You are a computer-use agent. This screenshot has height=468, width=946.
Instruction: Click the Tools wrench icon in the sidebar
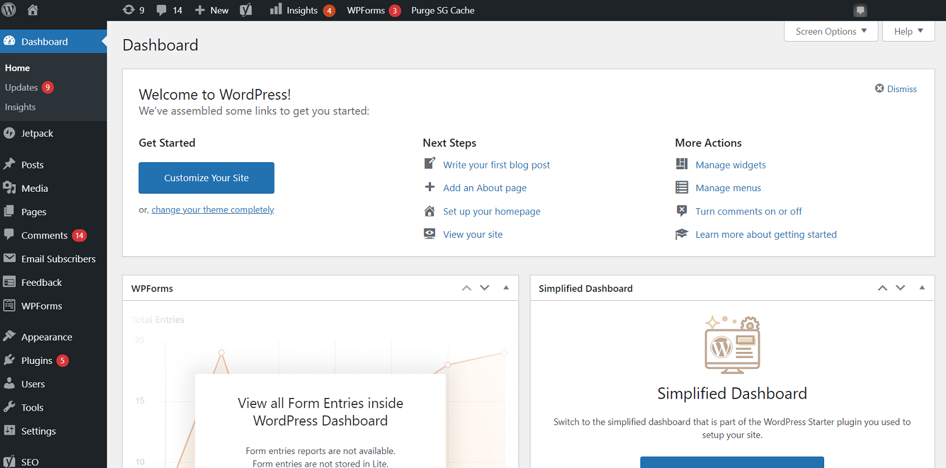click(9, 407)
